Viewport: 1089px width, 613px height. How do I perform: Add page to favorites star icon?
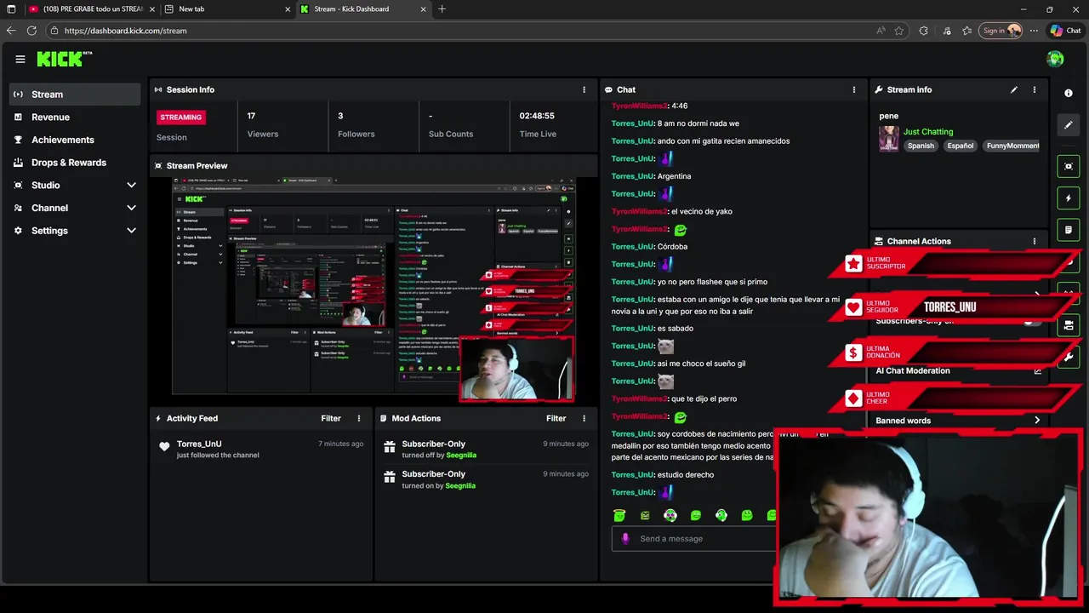(899, 31)
